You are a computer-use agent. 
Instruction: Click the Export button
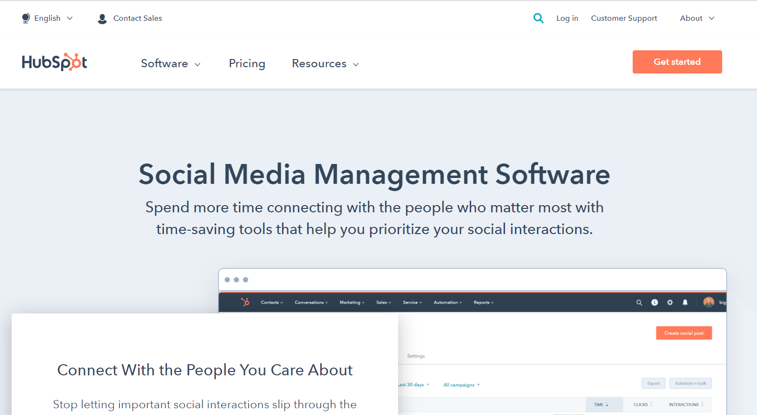coord(653,383)
